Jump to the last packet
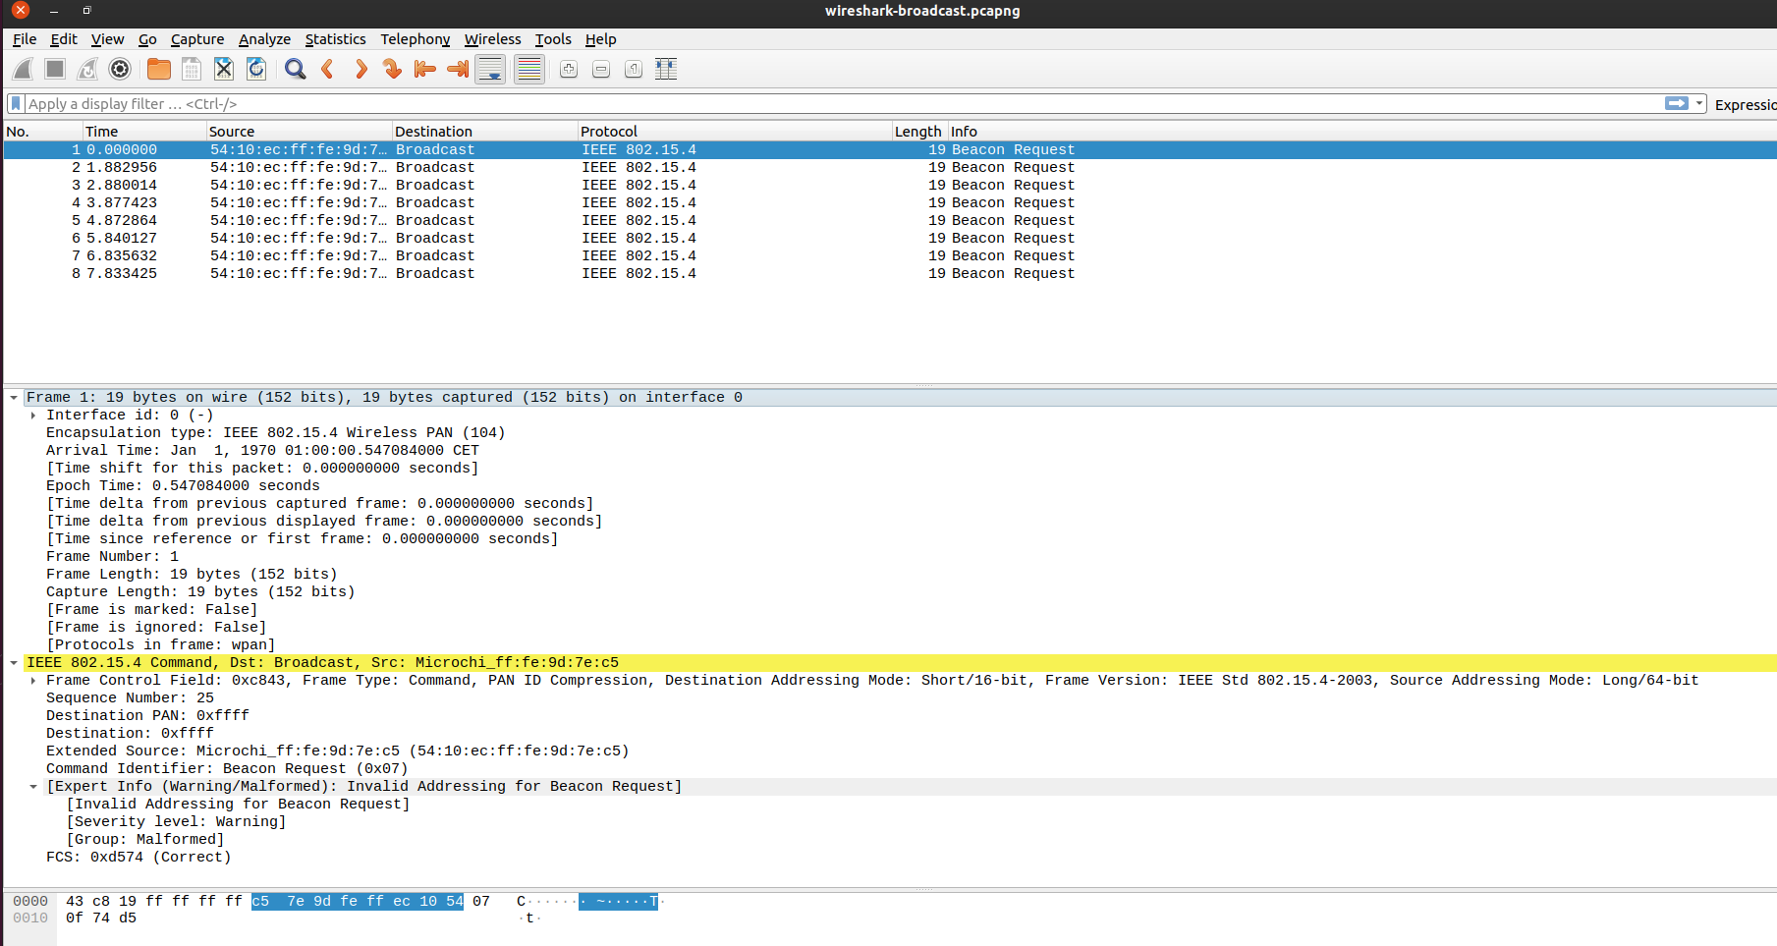 [457, 69]
